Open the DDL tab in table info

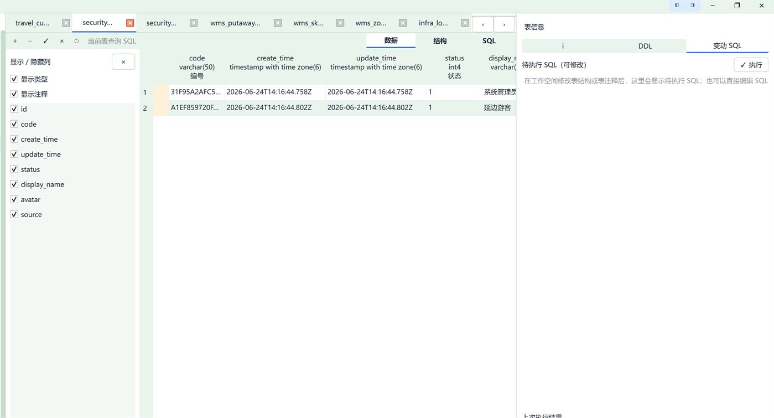[x=645, y=46]
